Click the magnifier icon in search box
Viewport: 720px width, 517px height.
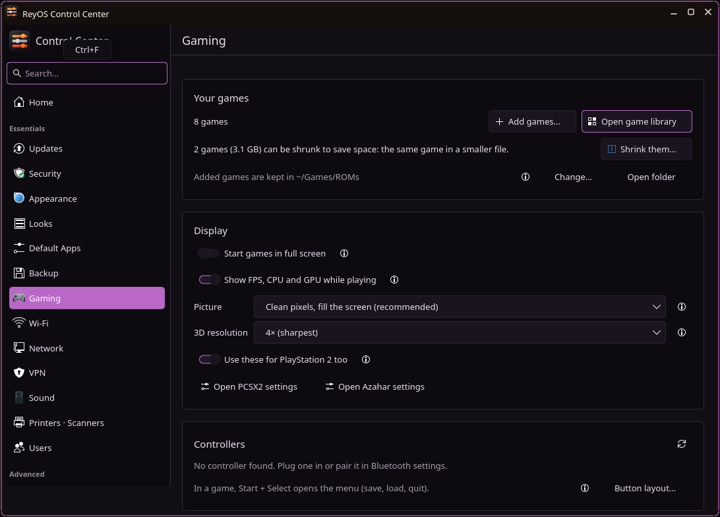point(17,73)
